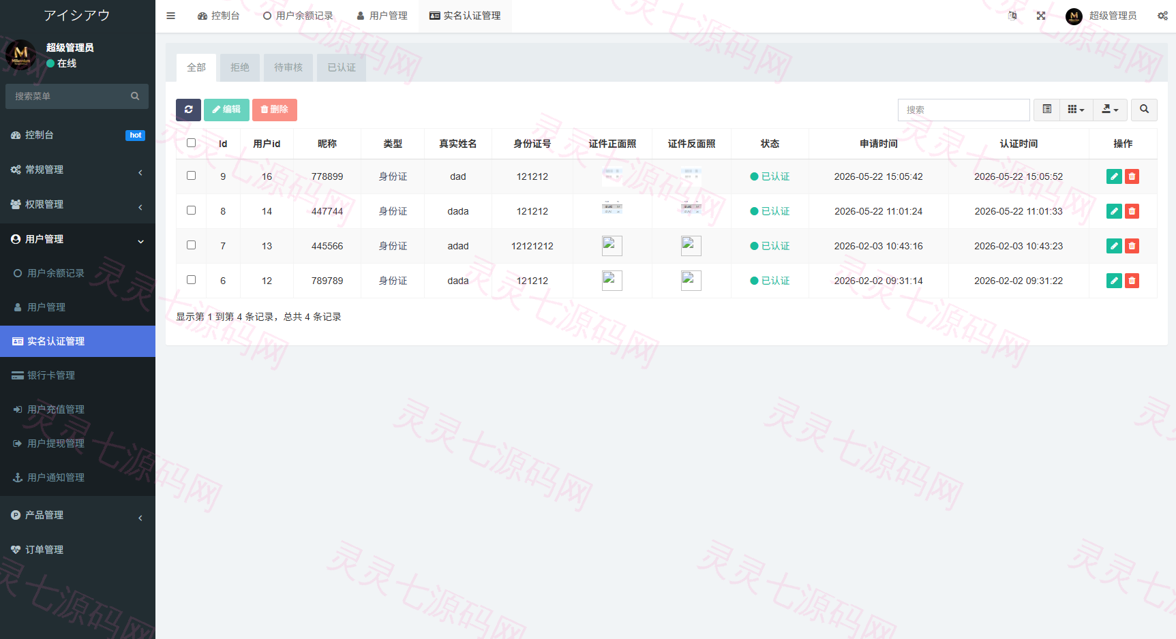The image size is (1176, 639).
Task: Open front ID photo thumbnail for Id 7
Action: tap(612, 246)
